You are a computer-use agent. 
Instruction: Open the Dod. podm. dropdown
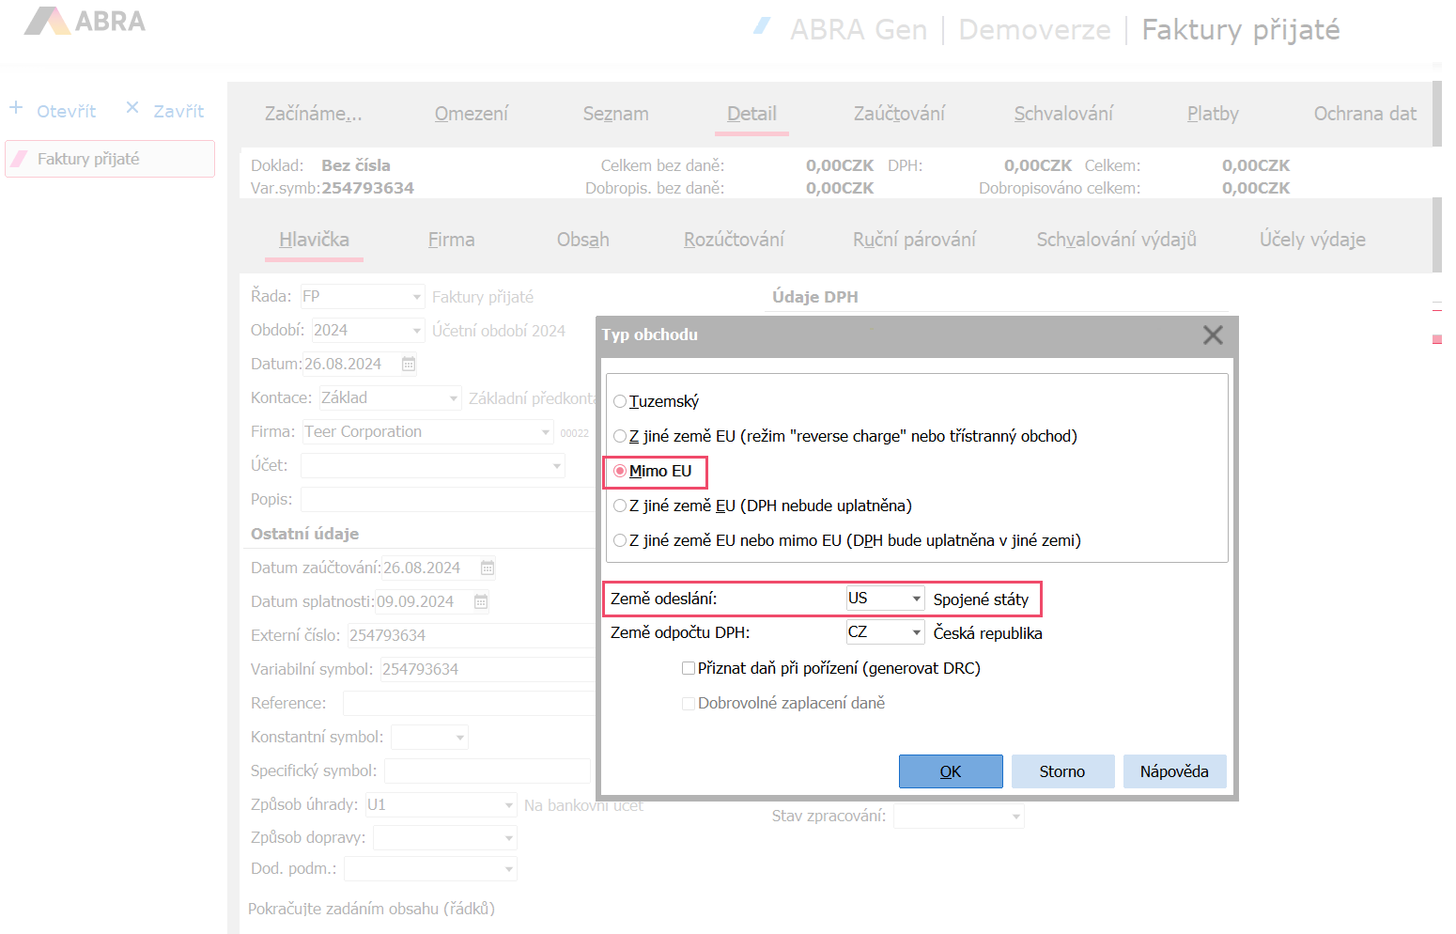click(509, 869)
